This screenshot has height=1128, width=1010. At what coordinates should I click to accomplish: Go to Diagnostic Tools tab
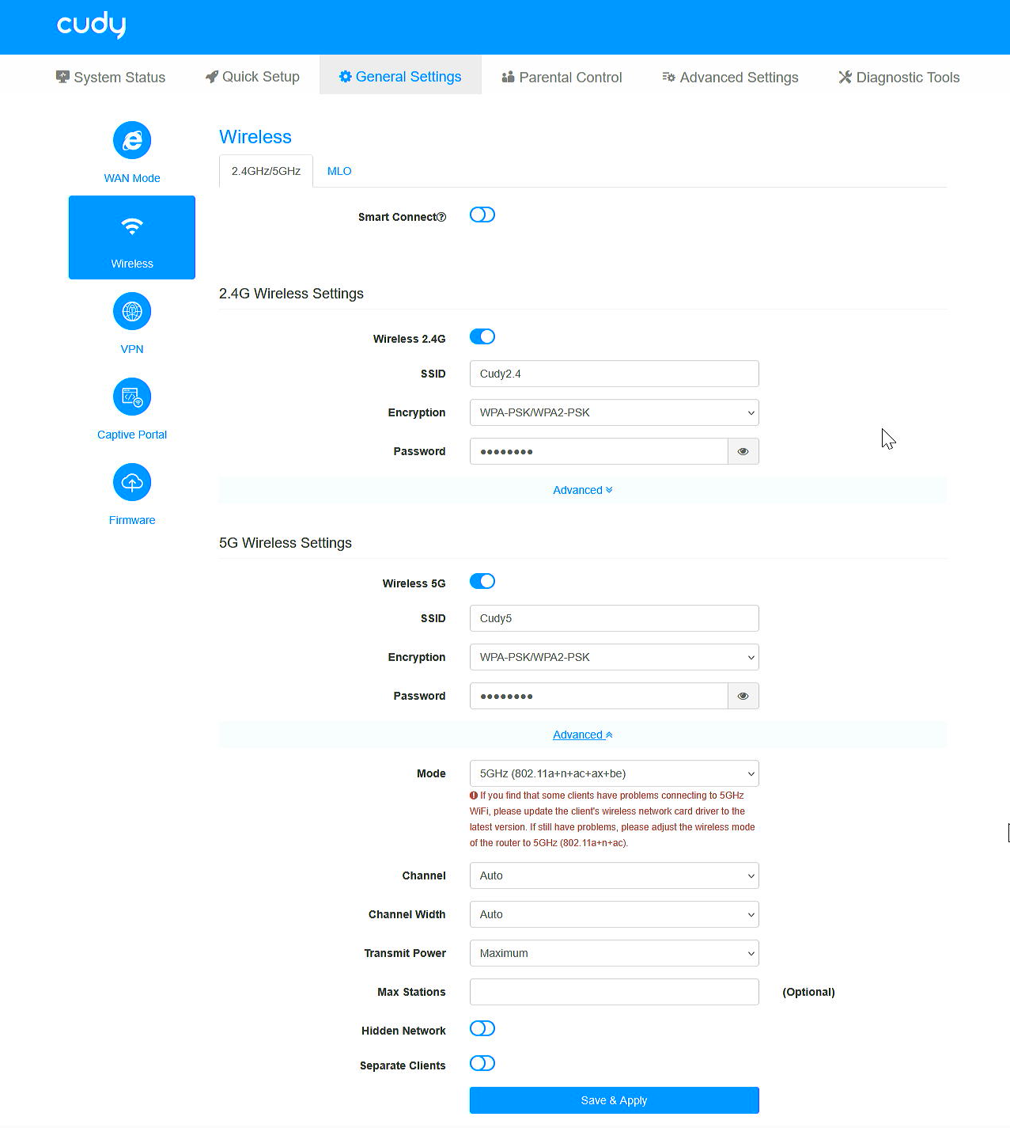pos(899,78)
